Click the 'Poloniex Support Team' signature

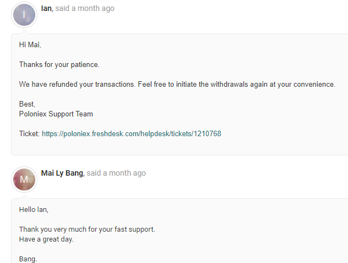tap(56, 114)
